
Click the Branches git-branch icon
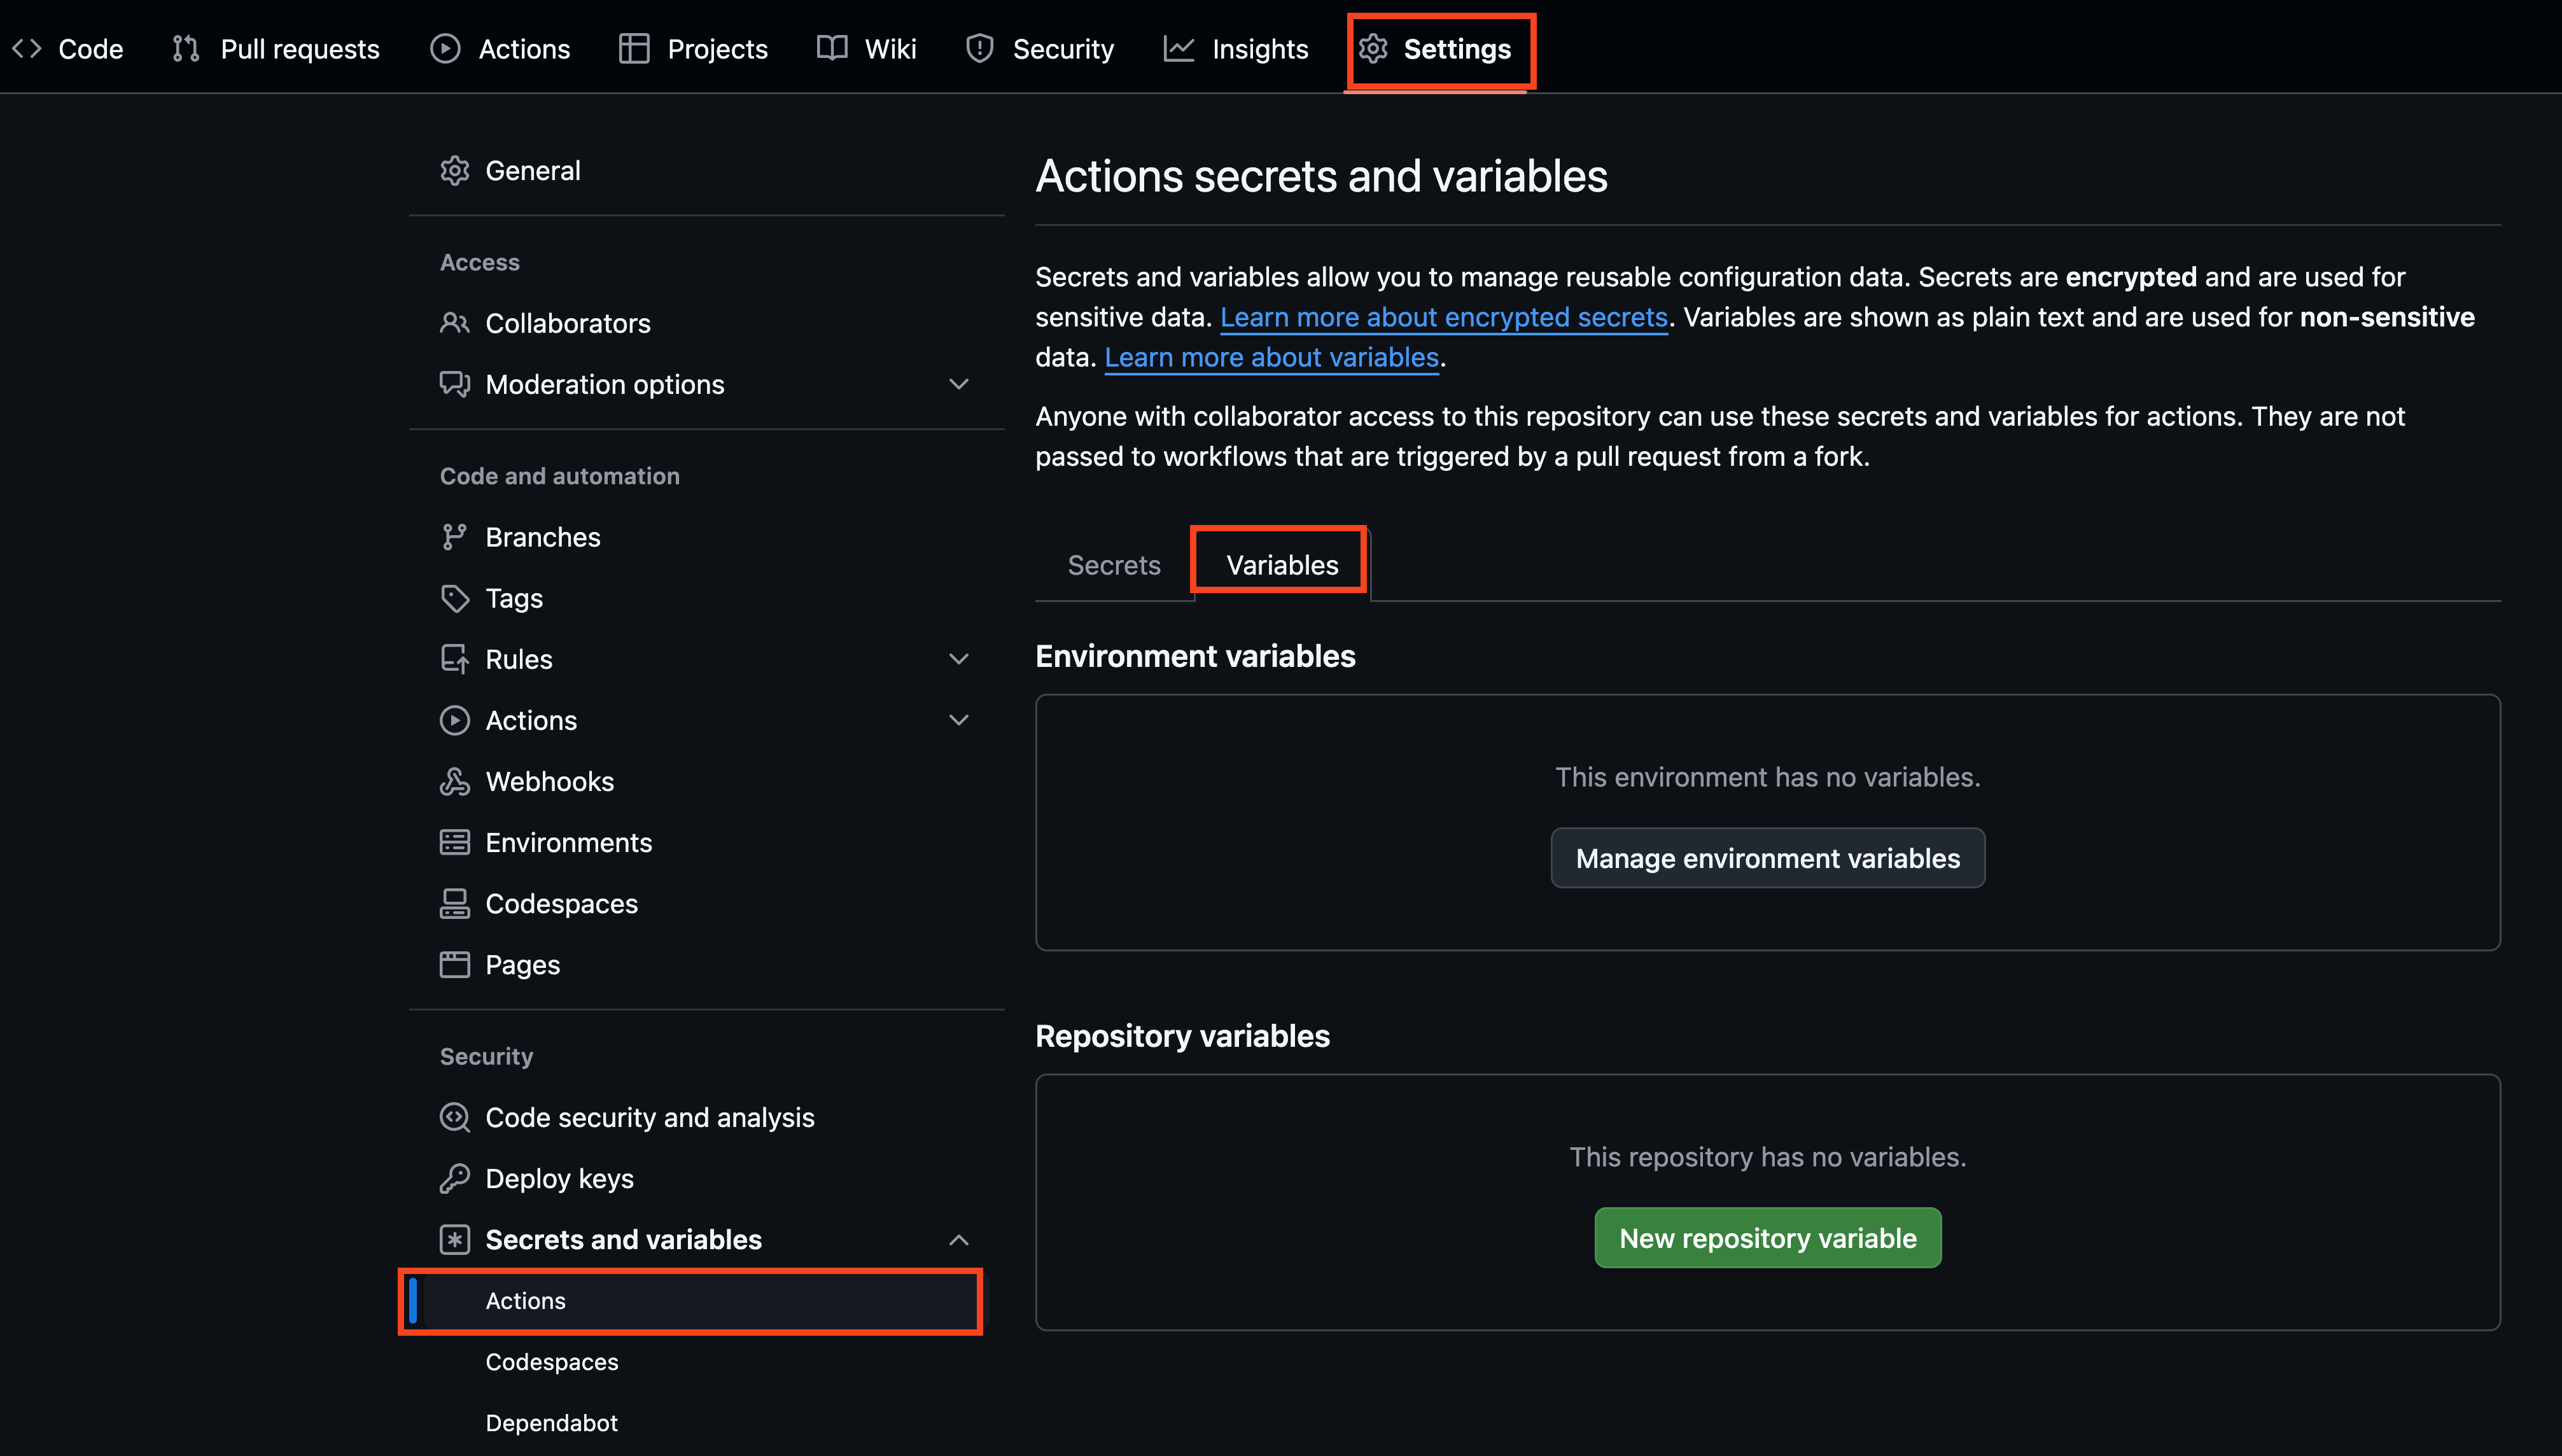(x=454, y=537)
